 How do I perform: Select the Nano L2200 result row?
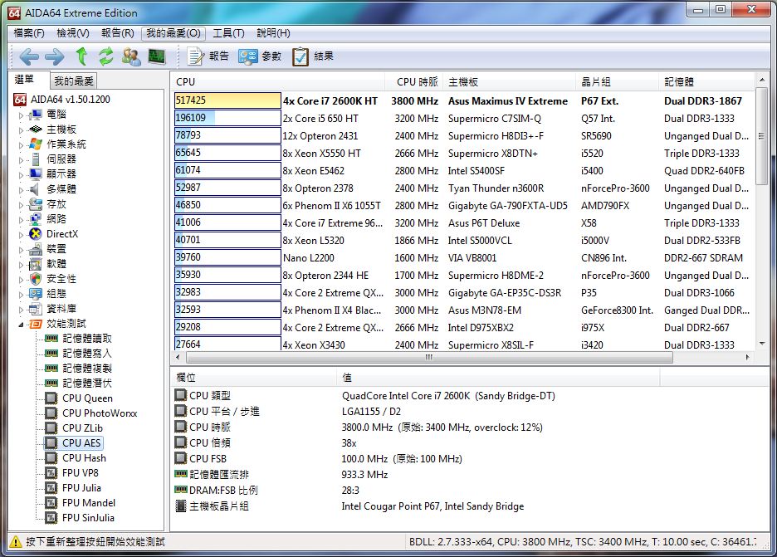[463, 257]
